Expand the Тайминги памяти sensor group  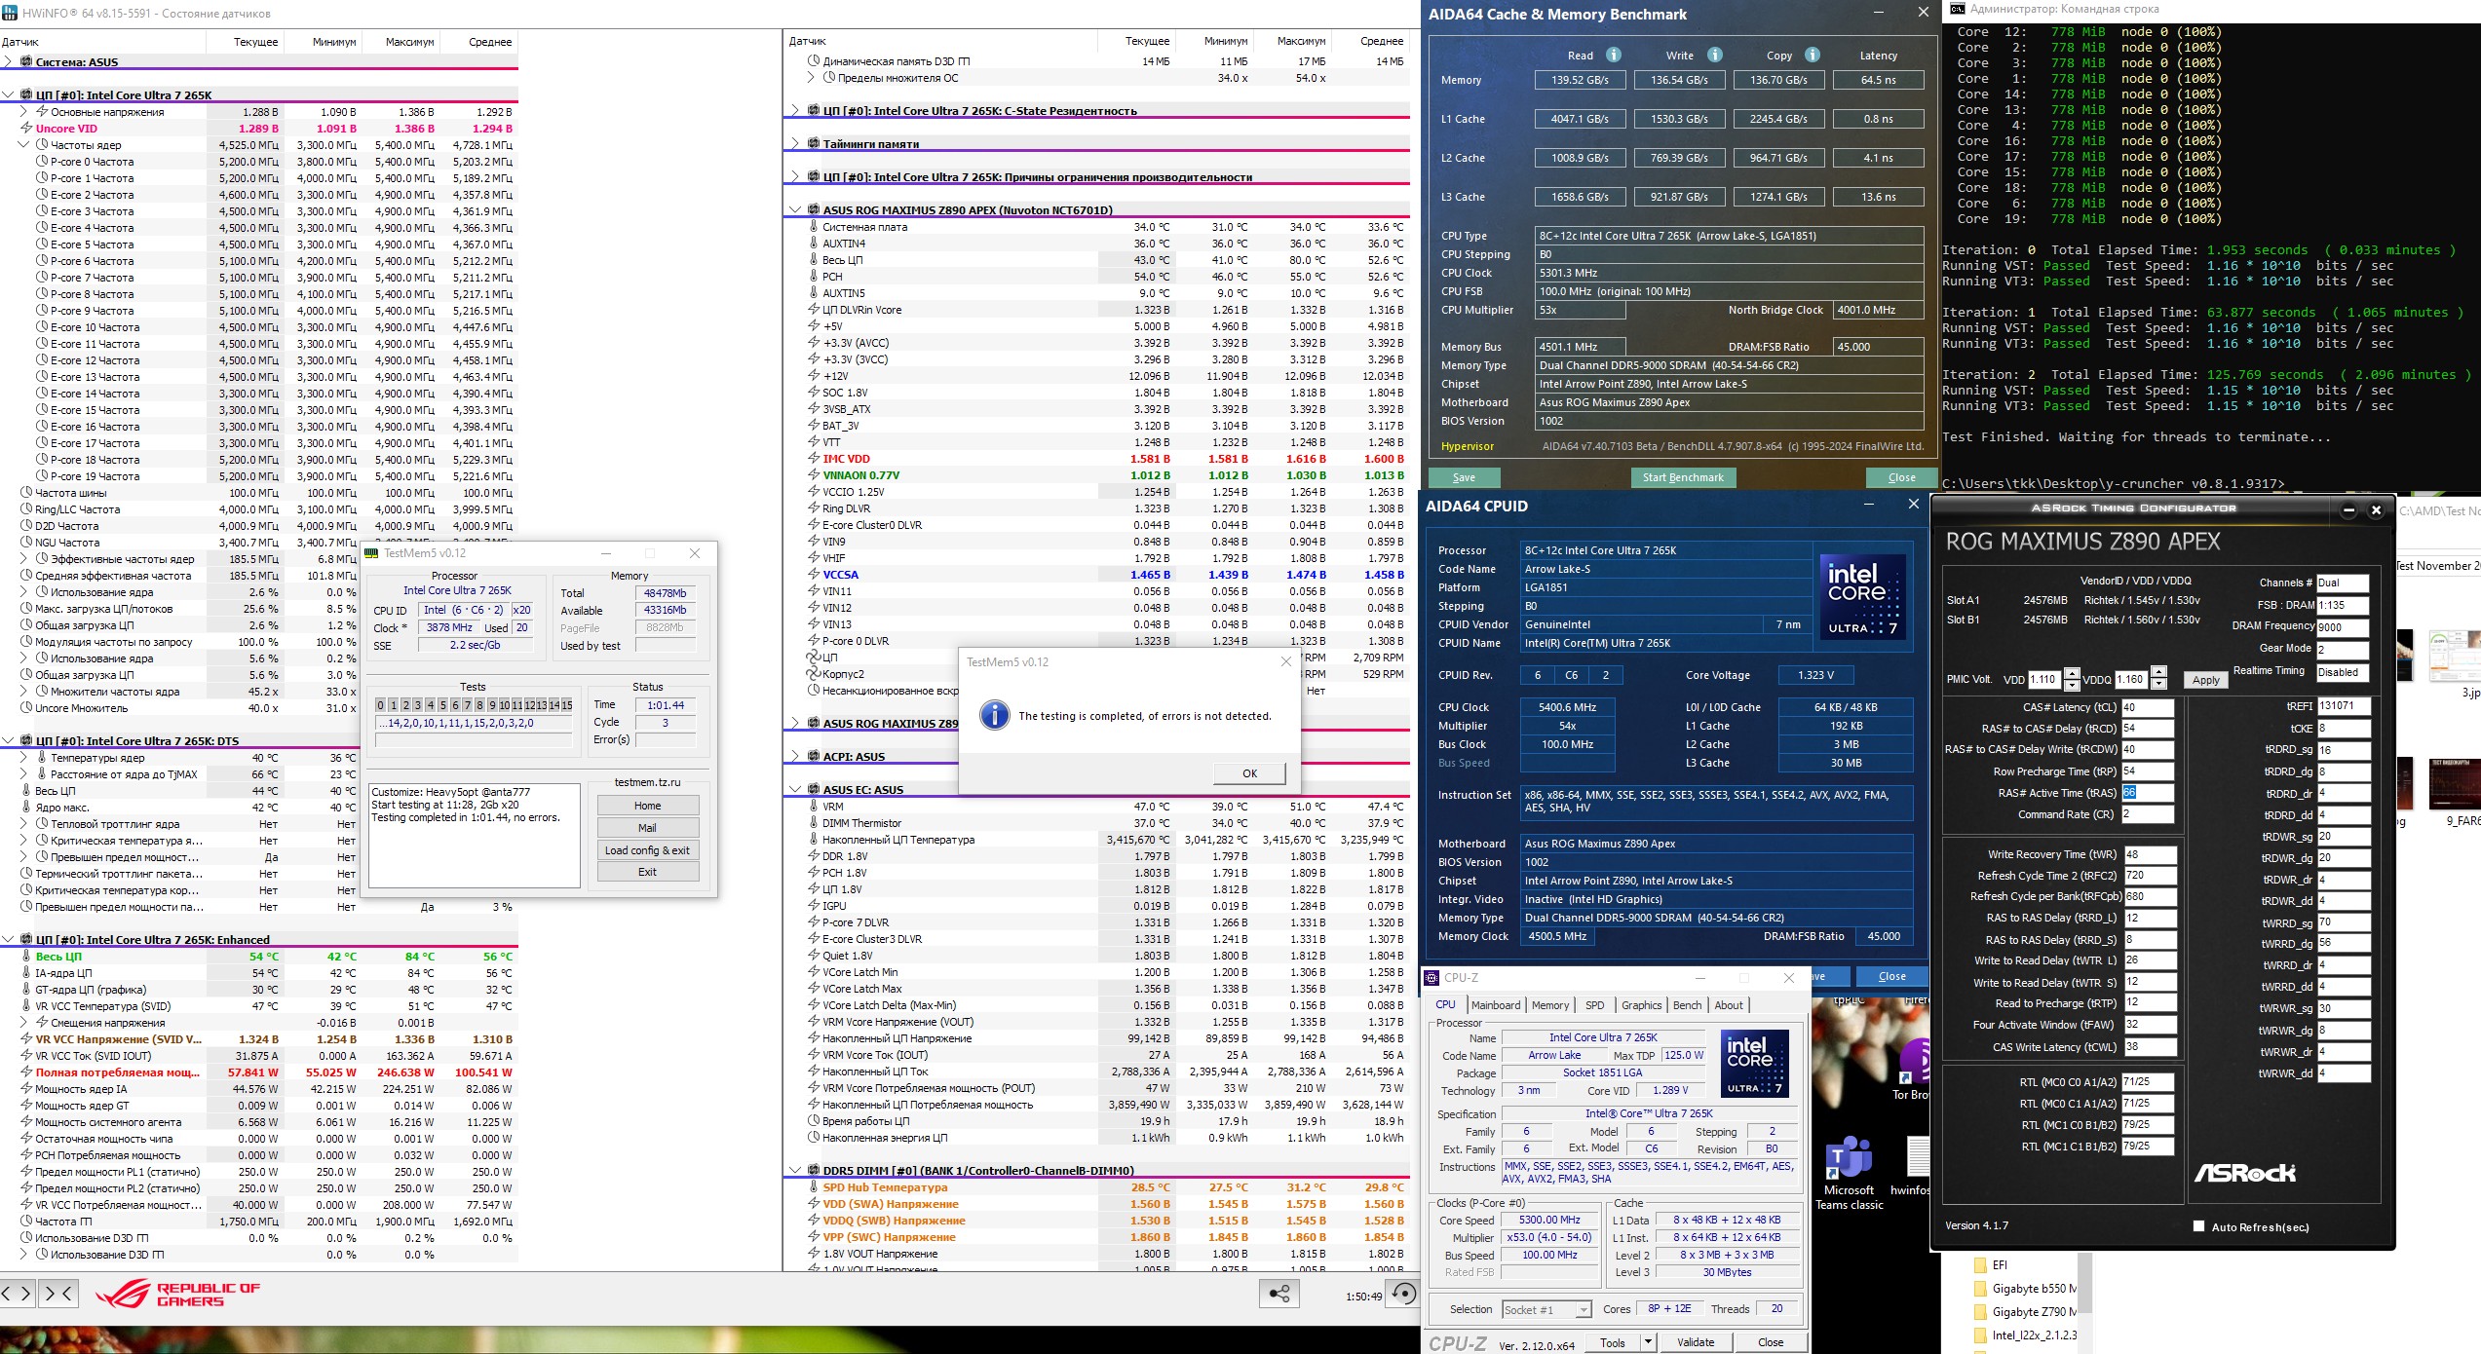point(795,143)
